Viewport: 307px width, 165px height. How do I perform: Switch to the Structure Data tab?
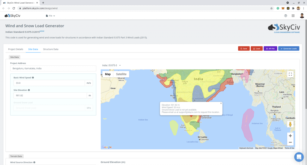coord(51,49)
